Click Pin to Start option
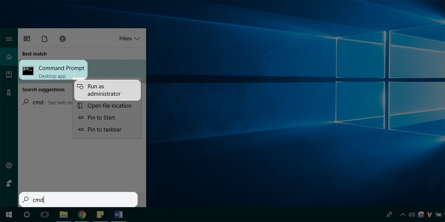This screenshot has width=445, height=222. pyautogui.click(x=101, y=118)
